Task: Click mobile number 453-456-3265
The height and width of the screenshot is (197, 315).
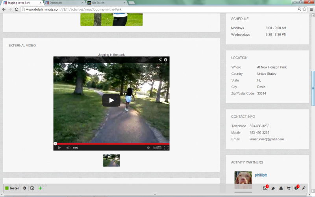Action: pos(259,133)
